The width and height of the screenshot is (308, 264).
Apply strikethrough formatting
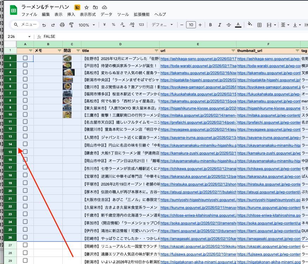point(229,25)
